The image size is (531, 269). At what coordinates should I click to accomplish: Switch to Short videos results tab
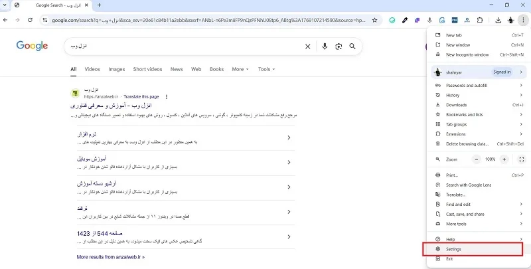147,69
